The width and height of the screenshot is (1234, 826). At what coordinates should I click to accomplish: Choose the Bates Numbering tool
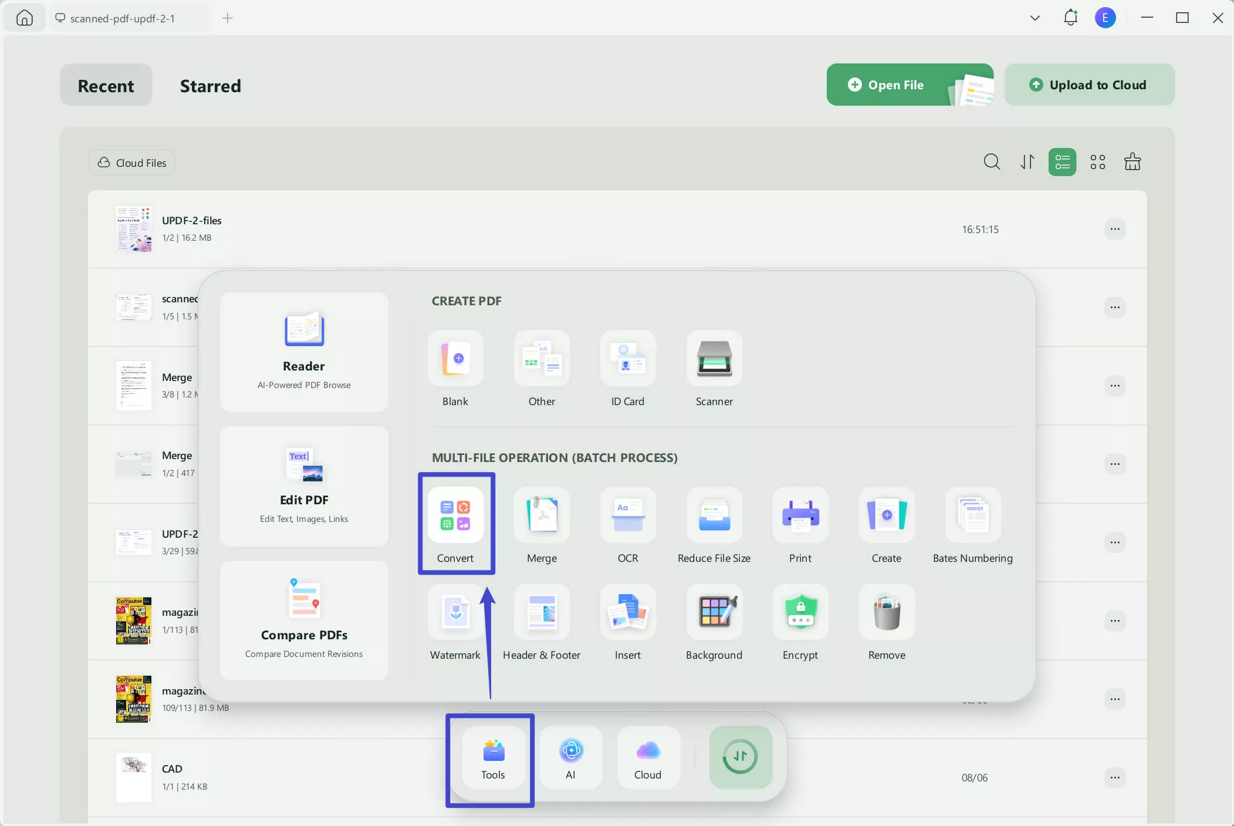[972, 515]
